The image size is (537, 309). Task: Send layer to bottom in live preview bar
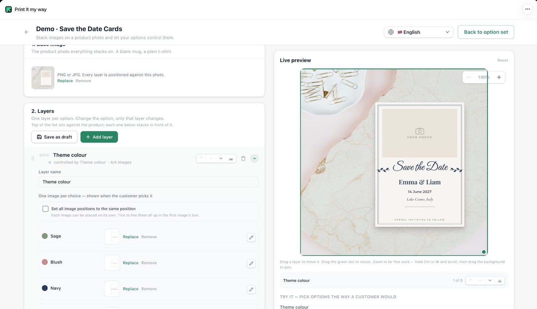pyautogui.click(x=500, y=281)
